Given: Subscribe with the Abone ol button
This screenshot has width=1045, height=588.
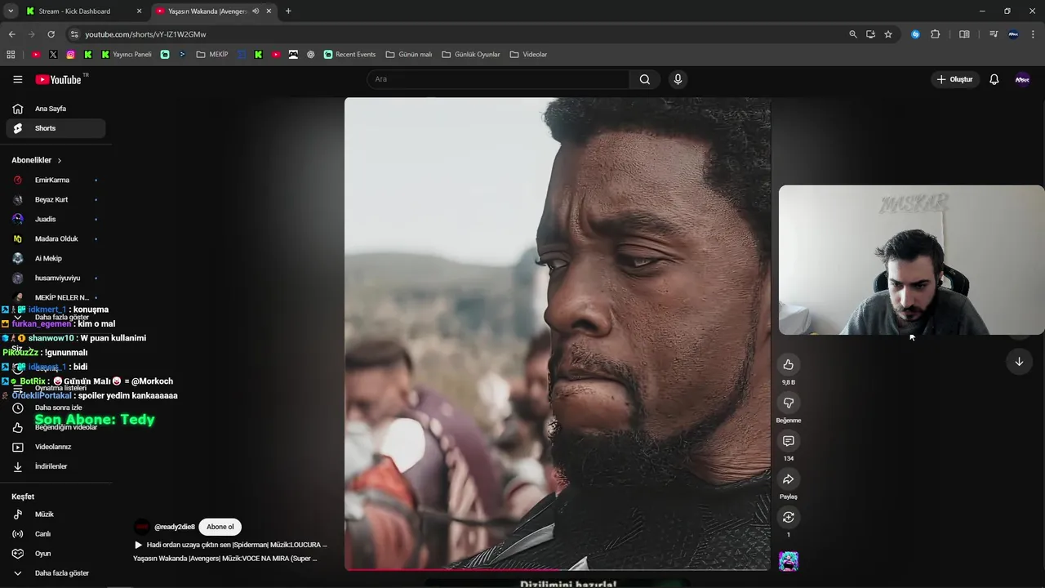Looking at the screenshot, I should 220,527.
